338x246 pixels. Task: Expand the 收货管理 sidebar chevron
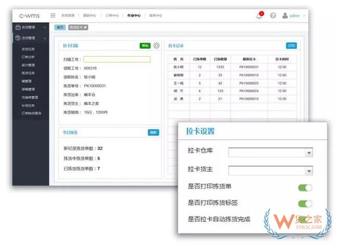tap(45, 28)
